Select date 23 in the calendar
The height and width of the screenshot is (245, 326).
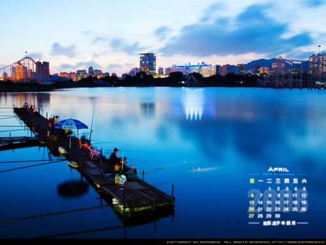pos(277,209)
